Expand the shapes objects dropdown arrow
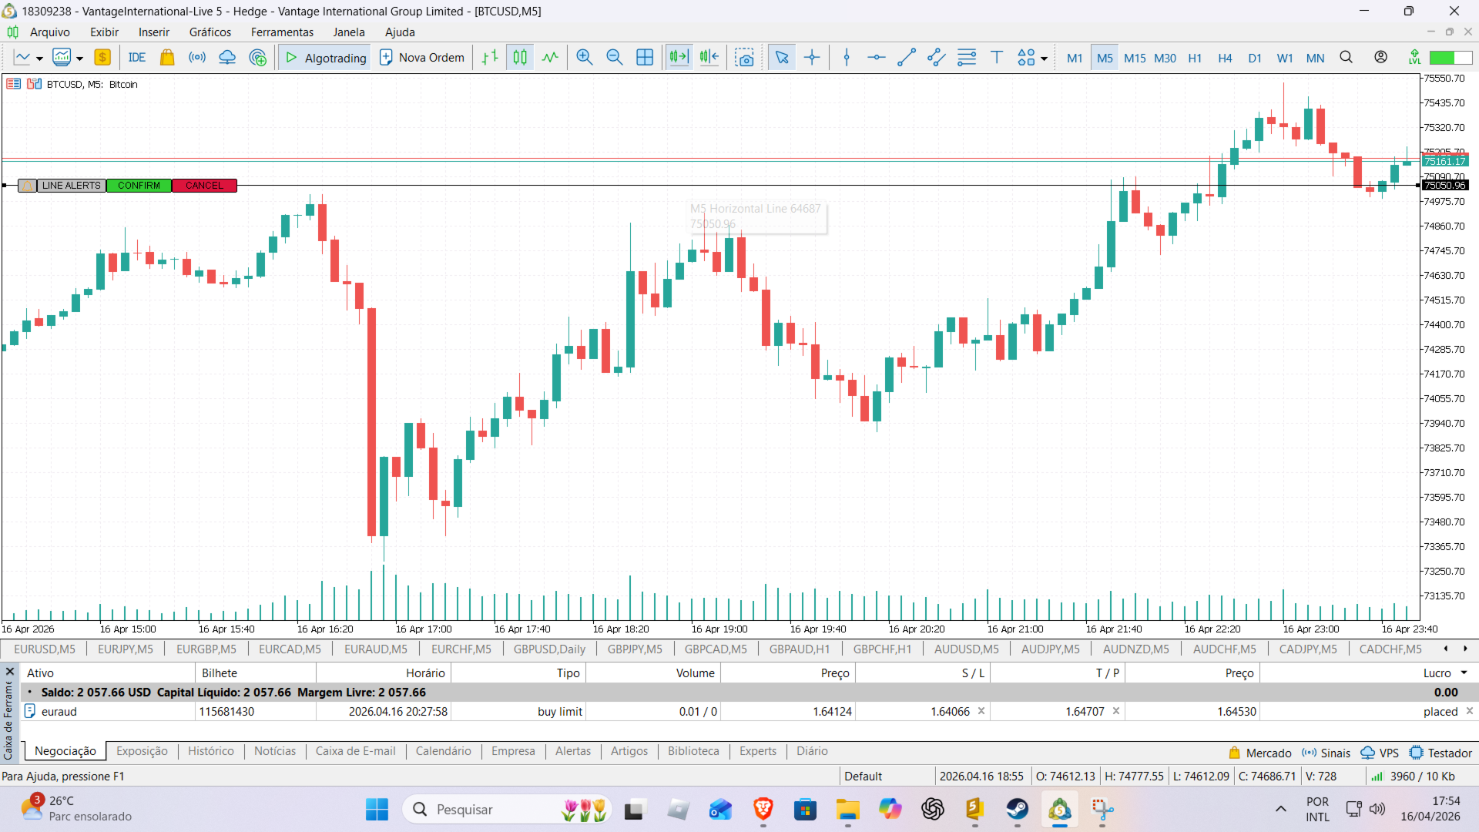The image size is (1479, 832). (x=1044, y=59)
